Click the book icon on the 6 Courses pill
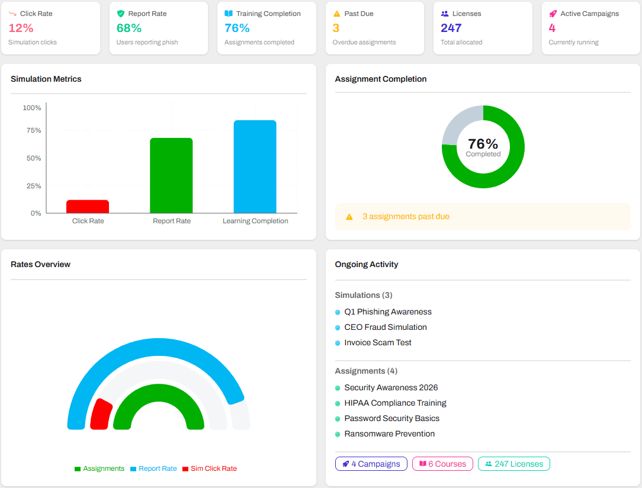Screen dimensions: 642x488 423,464
